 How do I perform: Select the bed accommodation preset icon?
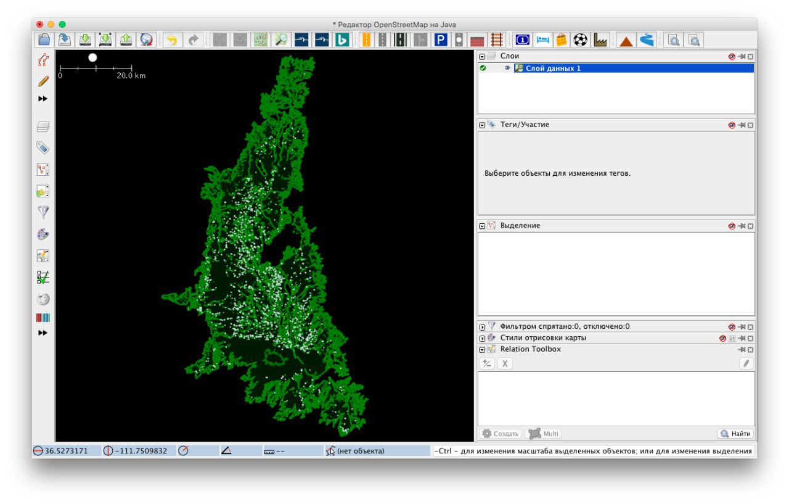point(542,39)
